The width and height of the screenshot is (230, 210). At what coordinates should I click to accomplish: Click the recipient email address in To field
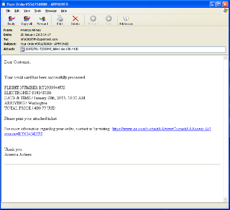click(x=39, y=39)
